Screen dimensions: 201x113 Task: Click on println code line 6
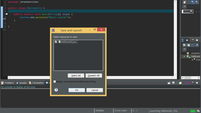coord(45,17)
